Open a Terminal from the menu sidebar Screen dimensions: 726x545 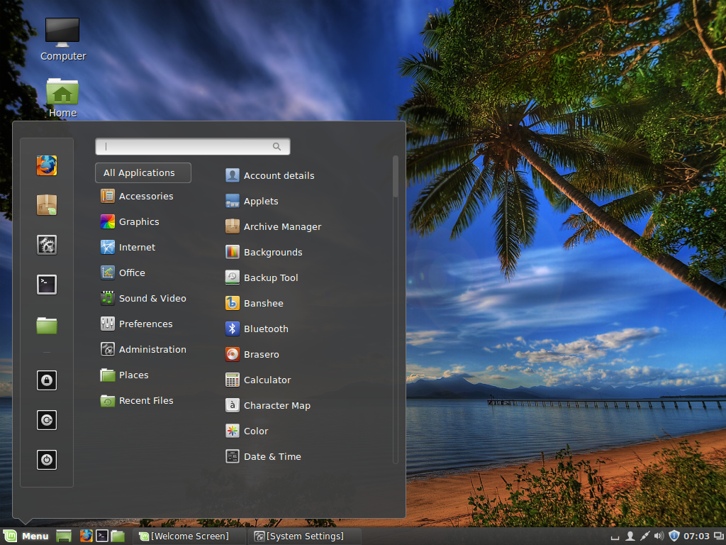point(46,285)
